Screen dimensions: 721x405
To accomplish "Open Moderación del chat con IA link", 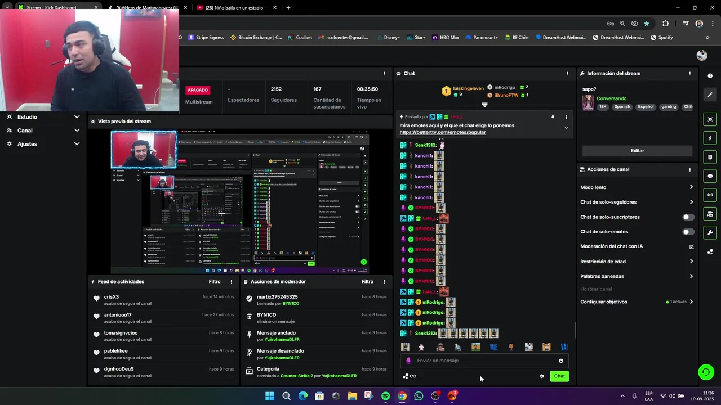I will (x=637, y=246).
